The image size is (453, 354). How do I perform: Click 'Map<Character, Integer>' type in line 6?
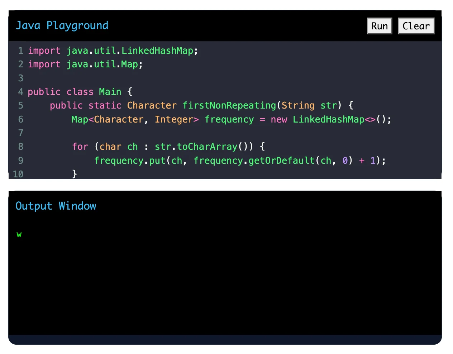135,119
